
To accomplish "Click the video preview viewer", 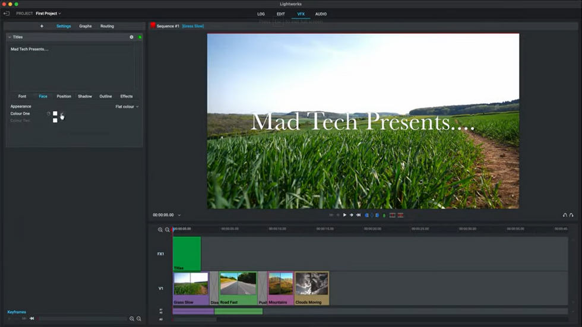I will pyautogui.click(x=363, y=121).
